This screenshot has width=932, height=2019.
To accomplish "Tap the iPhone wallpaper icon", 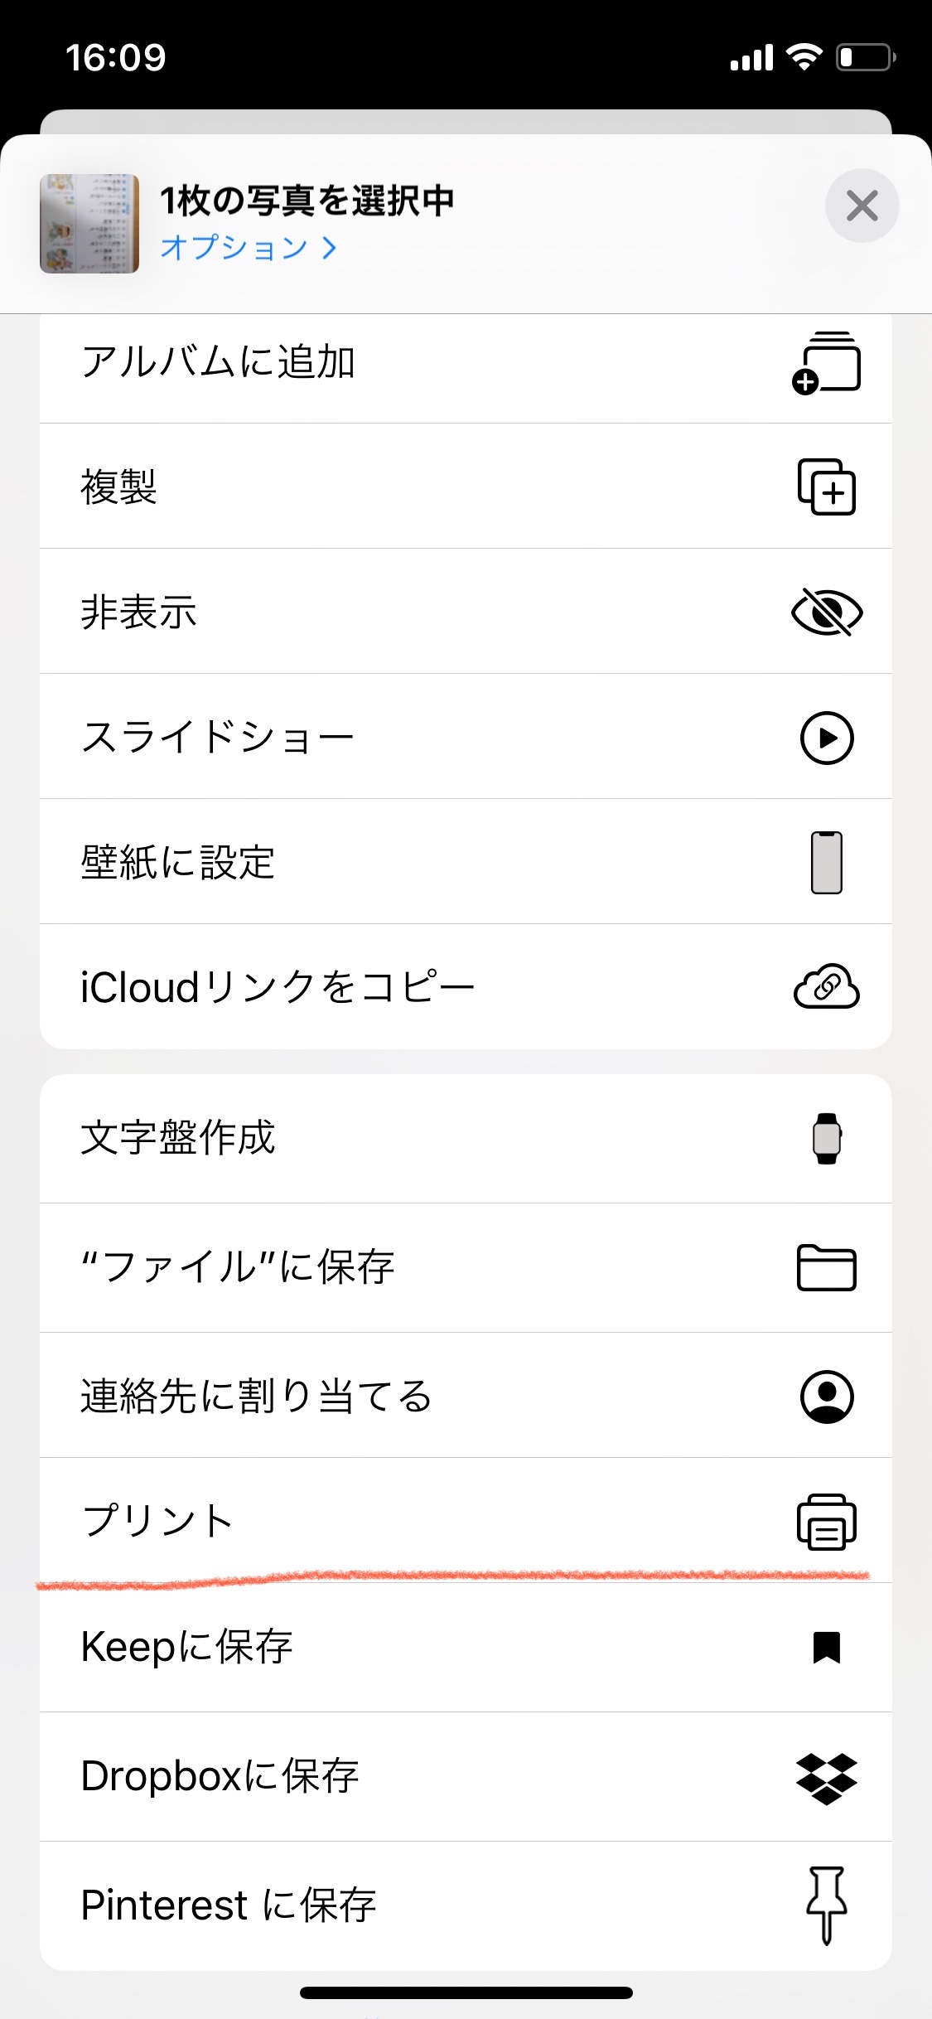I will click(x=826, y=862).
